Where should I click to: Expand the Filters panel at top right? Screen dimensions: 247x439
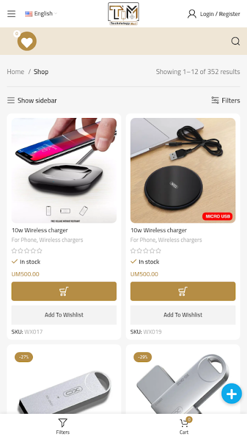(x=226, y=100)
